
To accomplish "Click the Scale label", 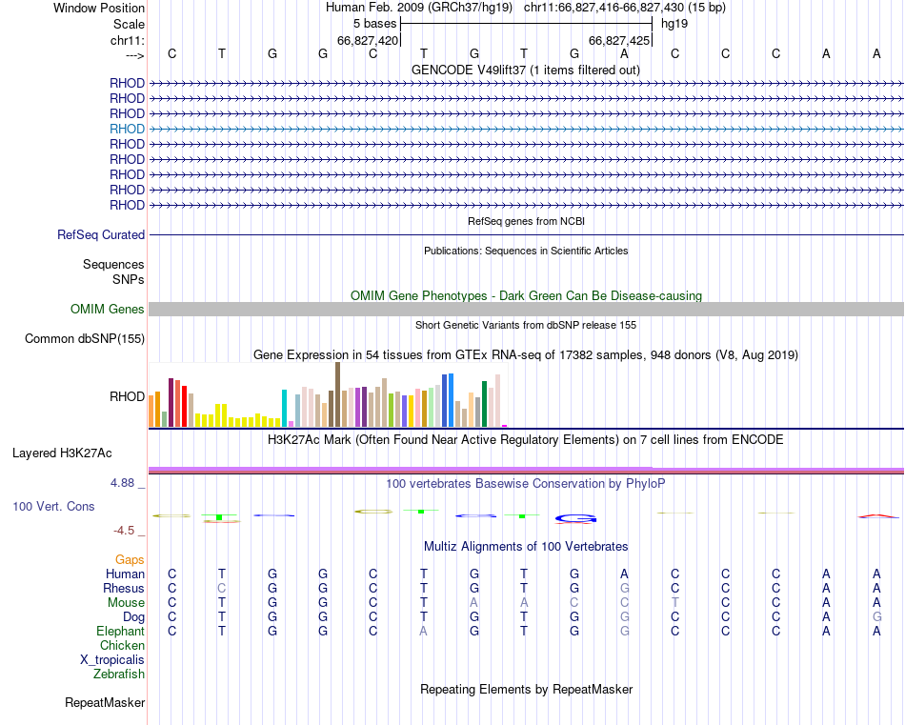I will [x=129, y=24].
